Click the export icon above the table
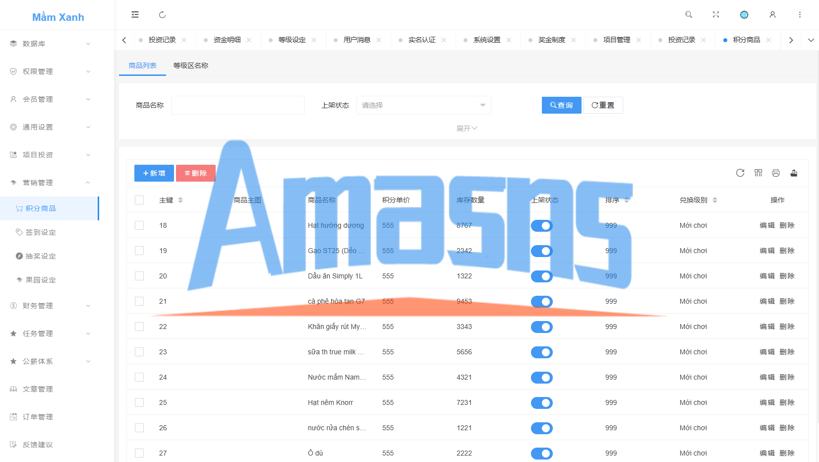Screen dimensions: 819x462 click(x=794, y=173)
